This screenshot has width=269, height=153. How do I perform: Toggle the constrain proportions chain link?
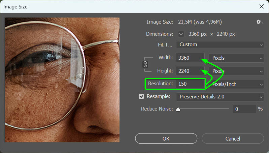[x=145, y=64]
